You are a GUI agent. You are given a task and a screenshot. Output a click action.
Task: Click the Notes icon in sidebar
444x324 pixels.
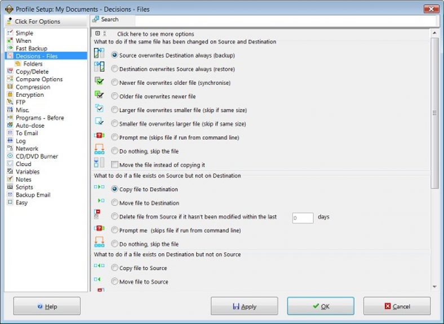point(10,179)
